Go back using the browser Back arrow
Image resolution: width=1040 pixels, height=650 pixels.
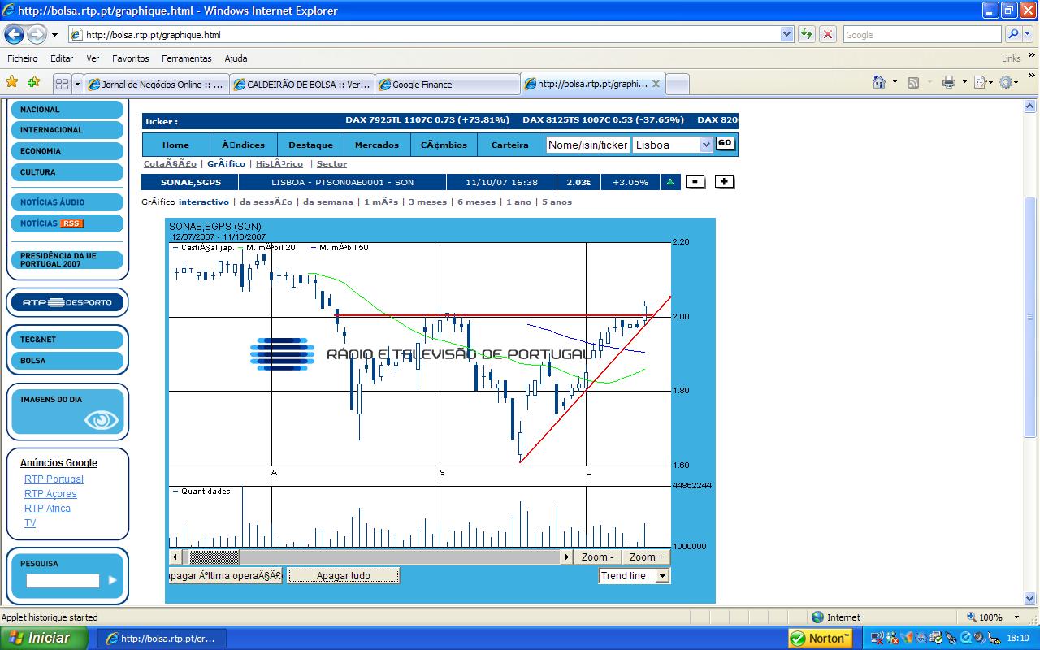(15, 35)
